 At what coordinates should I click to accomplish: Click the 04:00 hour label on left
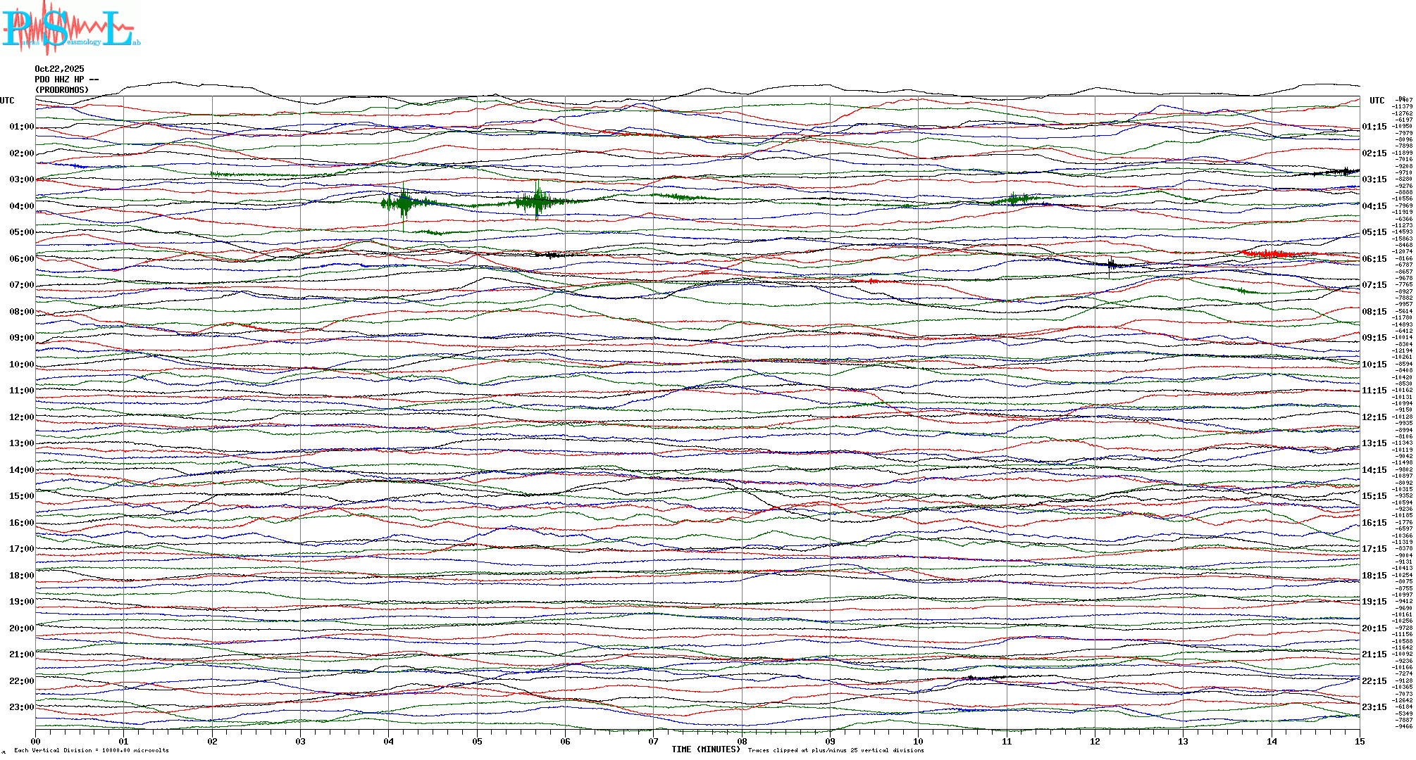[21, 206]
